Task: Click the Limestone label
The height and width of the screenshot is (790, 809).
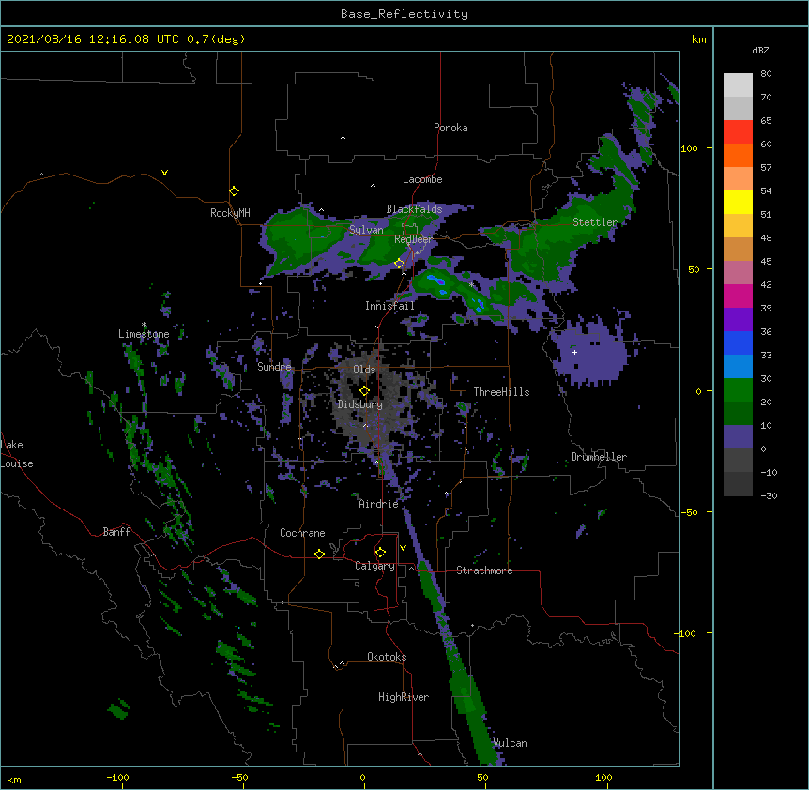Action: 144,334
